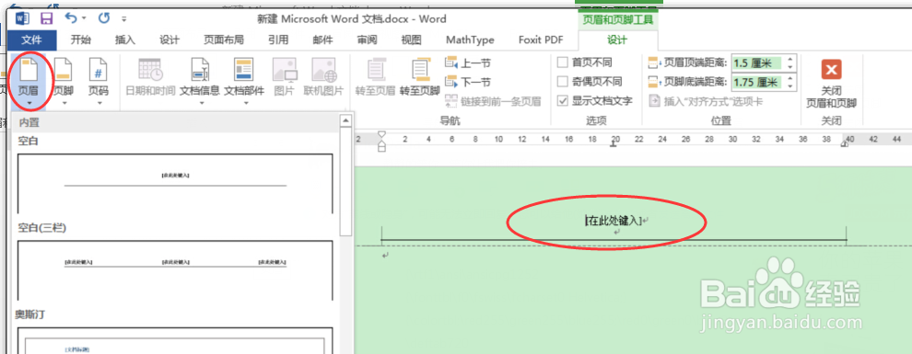Click 链接到前一条页眉
Image resolution: width=912 pixels, height=354 pixels.
493,101
